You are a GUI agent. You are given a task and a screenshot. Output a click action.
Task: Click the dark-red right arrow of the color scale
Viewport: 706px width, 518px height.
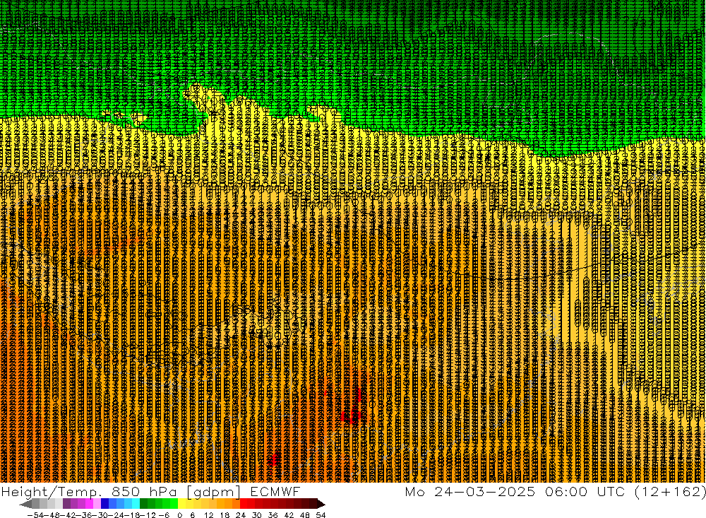(x=321, y=504)
